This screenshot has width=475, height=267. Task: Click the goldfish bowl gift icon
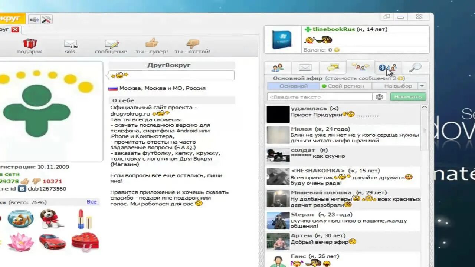tap(21, 219)
